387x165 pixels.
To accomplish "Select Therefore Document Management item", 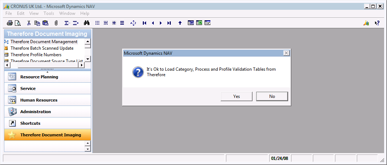I will coord(44,42).
